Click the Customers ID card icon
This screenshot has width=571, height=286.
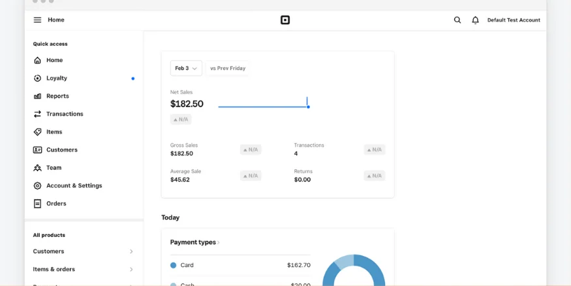37,150
